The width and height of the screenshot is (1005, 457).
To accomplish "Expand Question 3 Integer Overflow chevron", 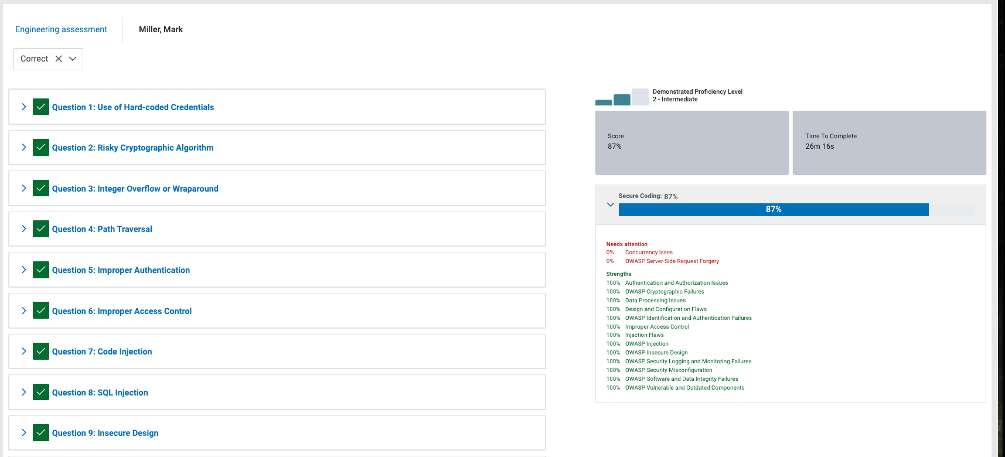I will coord(23,188).
